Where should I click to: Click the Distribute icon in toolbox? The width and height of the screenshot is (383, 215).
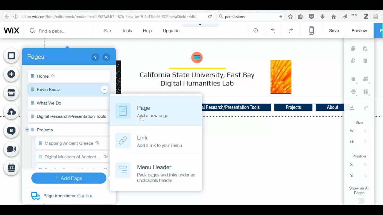[x=353, y=92]
